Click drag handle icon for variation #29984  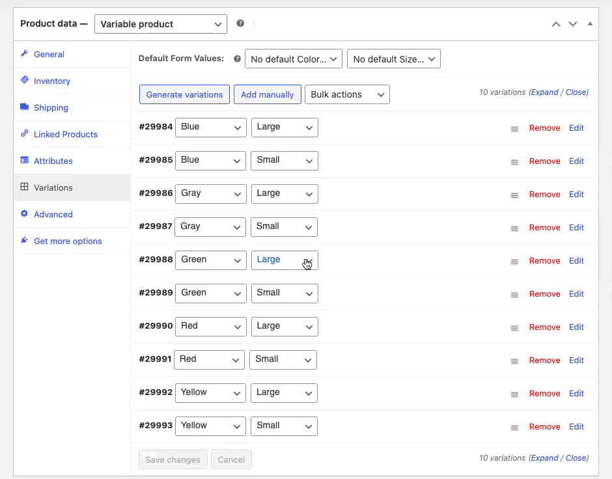tap(514, 129)
